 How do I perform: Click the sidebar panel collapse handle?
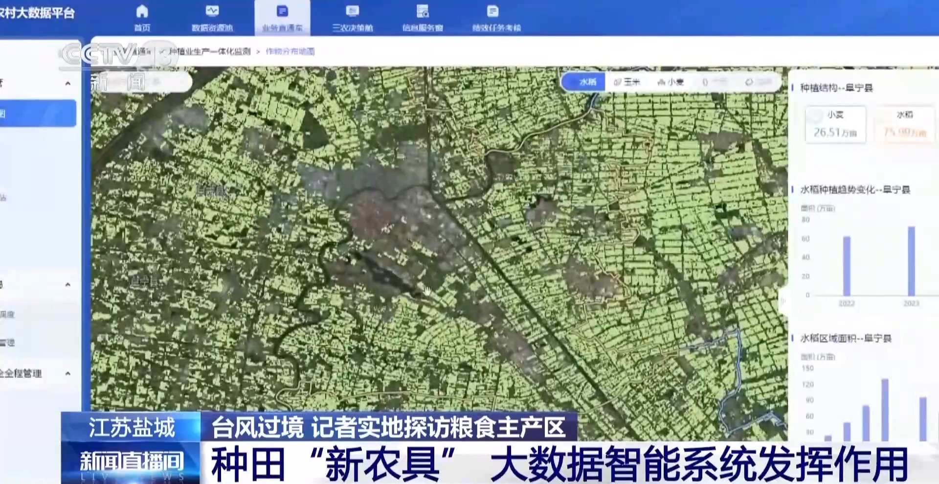coord(782,301)
